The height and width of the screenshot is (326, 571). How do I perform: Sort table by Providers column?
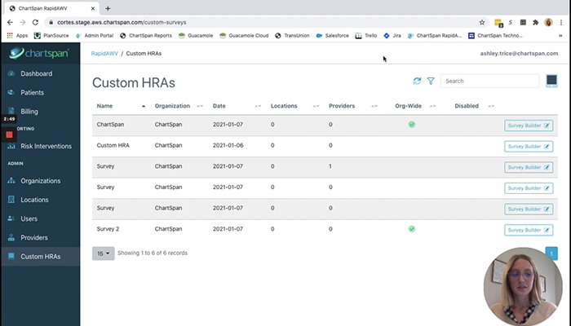(353, 106)
